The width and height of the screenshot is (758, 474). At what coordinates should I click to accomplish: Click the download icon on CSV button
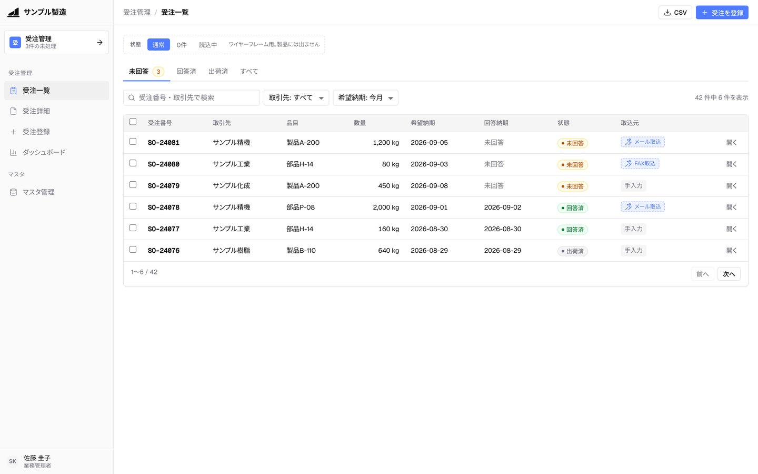click(x=667, y=13)
